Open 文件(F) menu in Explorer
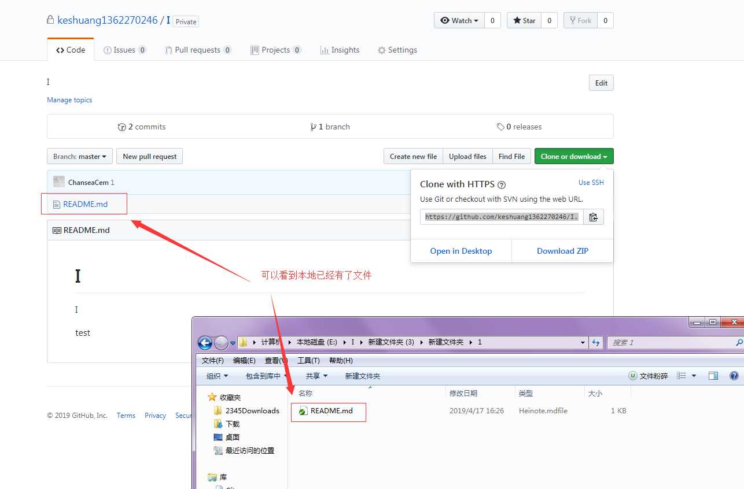 [213, 360]
